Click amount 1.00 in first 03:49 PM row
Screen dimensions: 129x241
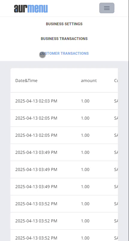pyautogui.click(x=85, y=152)
